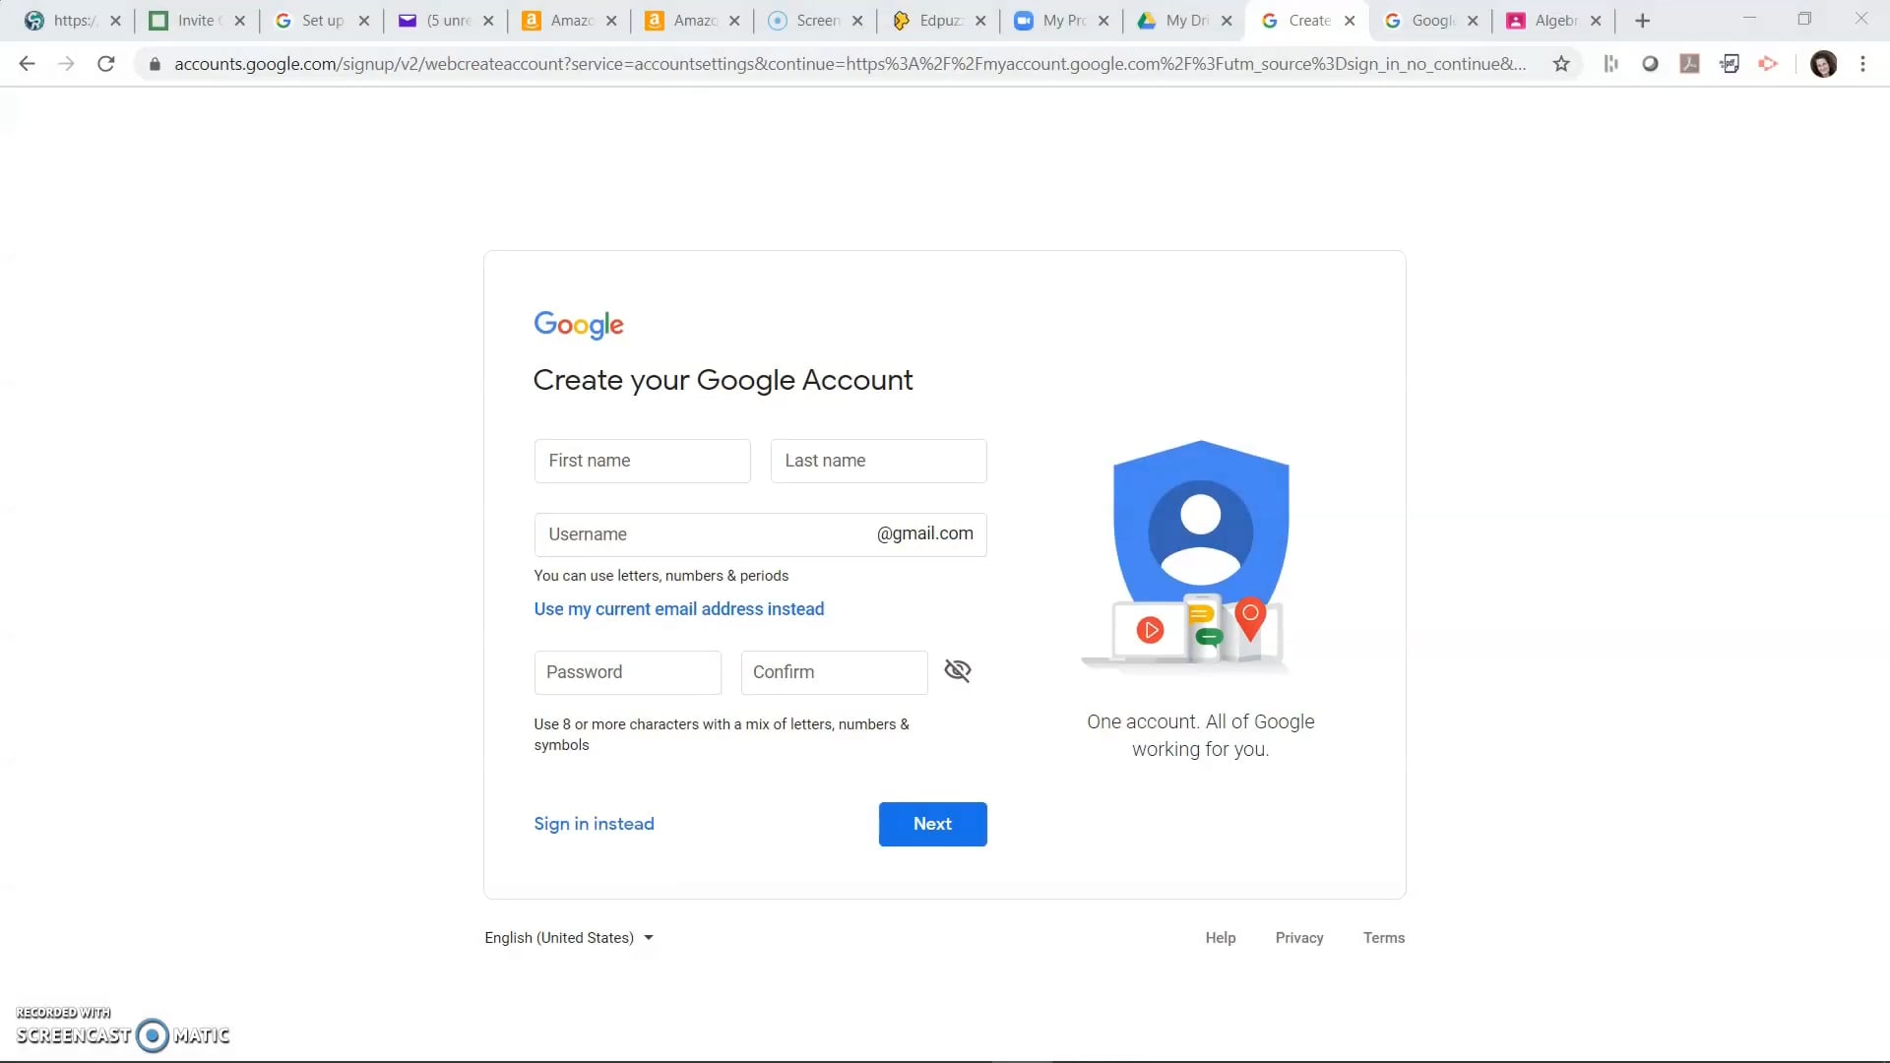The width and height of the screenshot is (1890, 1063).
Task: Close the Edpuzzle tab
Action: pos(980,21)
